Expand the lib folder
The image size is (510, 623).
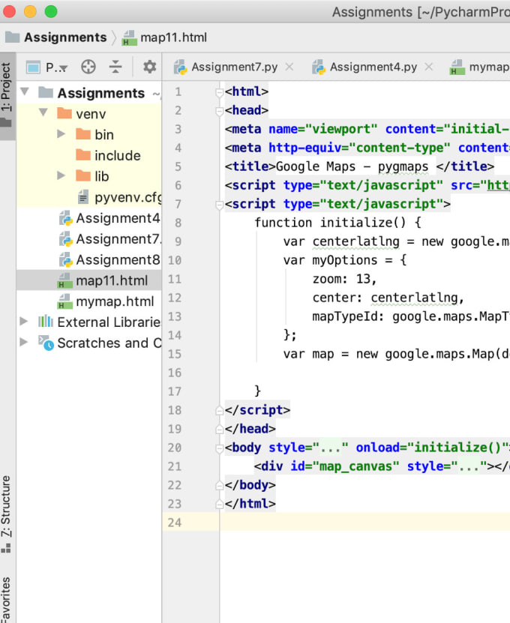coord(61,175)
